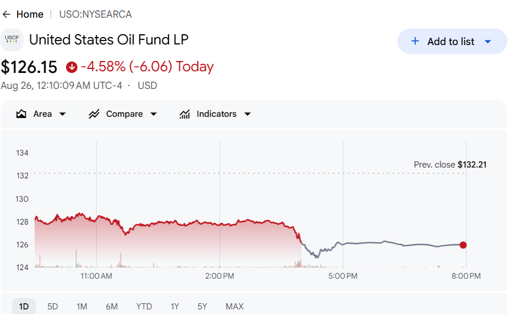Select the 1D time range tab

(24, 306)
